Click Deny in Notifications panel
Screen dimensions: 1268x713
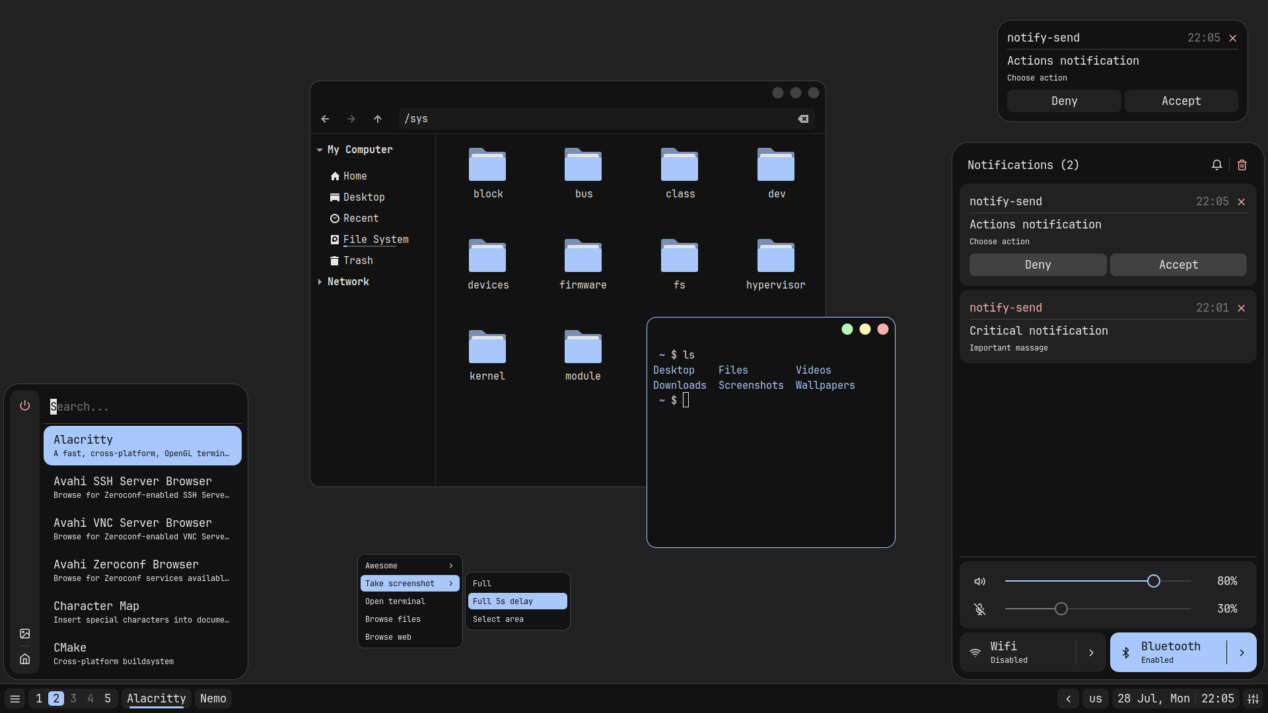[1038, 265]
